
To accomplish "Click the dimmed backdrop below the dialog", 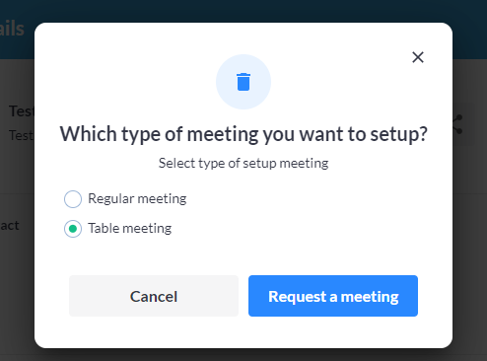I will (x=243, y=355).
